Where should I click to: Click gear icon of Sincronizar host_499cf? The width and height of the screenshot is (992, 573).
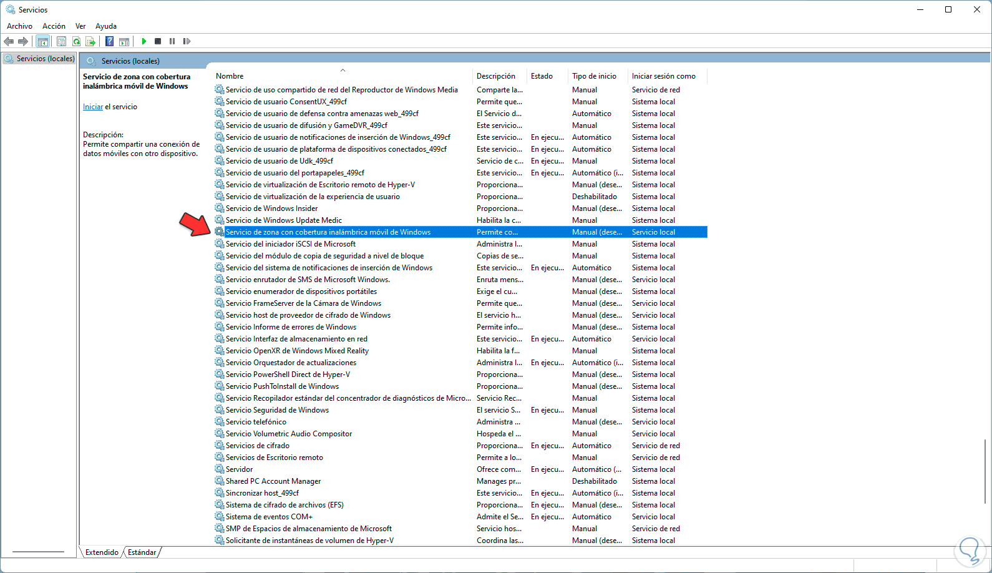pos(220,493)
